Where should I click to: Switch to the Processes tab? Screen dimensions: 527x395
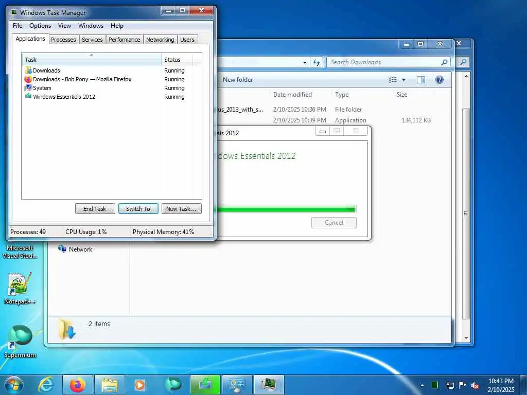point(63,40)
